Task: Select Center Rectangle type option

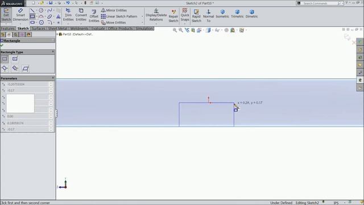Action: pyautogui.click(x=15, y=59)
